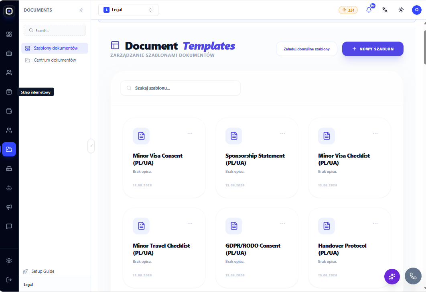Click the Sponsorship Statement document icon

(x=234, y=136)
